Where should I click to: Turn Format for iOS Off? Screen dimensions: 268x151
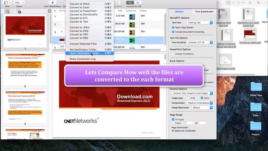tap(130, 3)
